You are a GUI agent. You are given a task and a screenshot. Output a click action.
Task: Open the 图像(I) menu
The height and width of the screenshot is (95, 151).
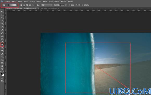(20, 2)
